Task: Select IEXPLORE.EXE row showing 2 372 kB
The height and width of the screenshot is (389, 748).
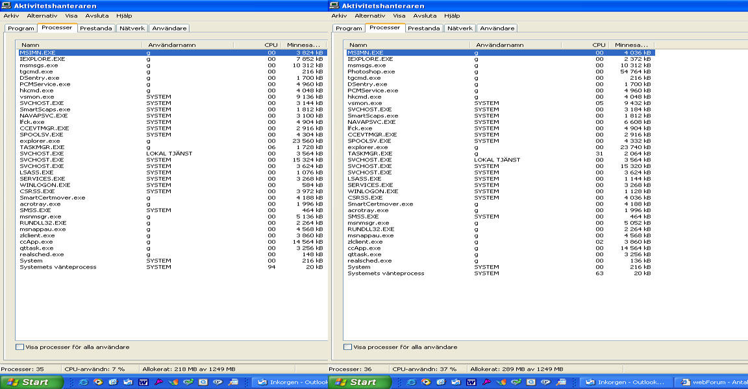Action: pos(499,59)
